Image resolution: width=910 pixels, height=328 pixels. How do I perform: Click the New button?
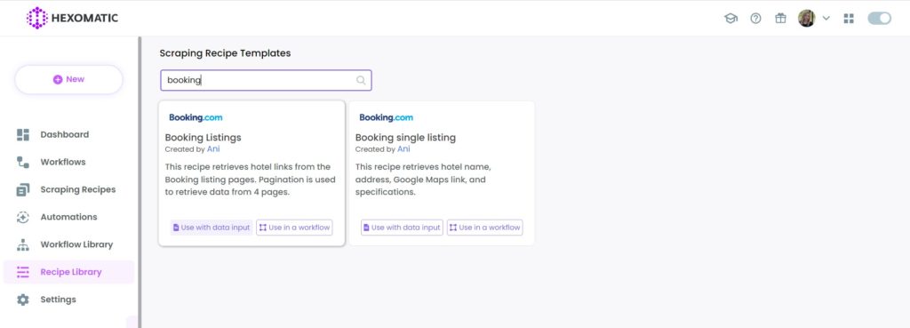click(x=68, y=79)
